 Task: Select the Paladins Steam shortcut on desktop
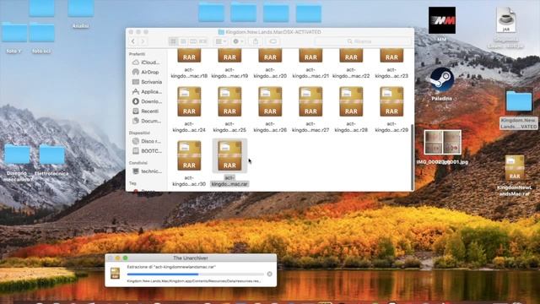442,79
